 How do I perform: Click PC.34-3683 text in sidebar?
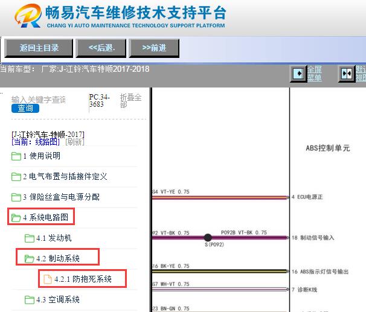click(100, 101)
